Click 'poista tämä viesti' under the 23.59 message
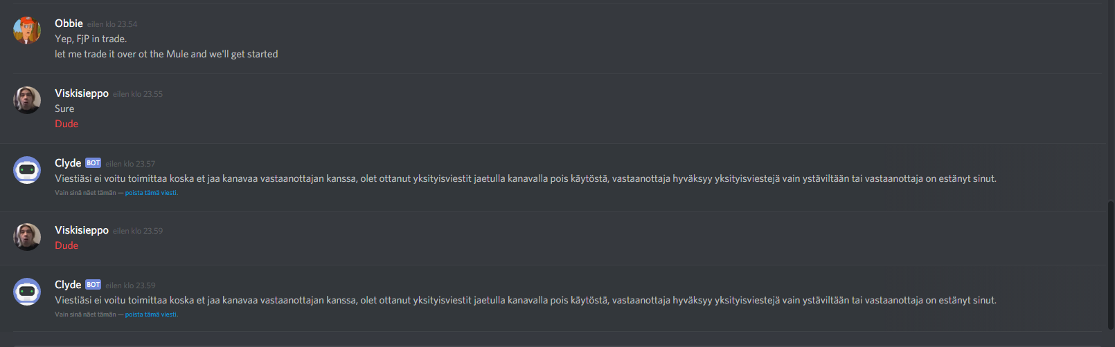Screen dimensions: 1115x347 click(x=151, y=315)
